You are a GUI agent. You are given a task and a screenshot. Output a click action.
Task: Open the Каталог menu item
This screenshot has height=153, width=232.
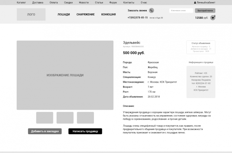pyautogui.click(x=21, y=3)
